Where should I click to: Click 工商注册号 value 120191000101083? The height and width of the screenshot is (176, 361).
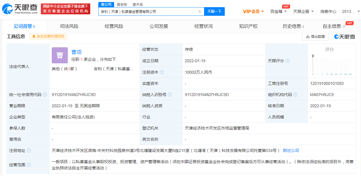point(327,83)
